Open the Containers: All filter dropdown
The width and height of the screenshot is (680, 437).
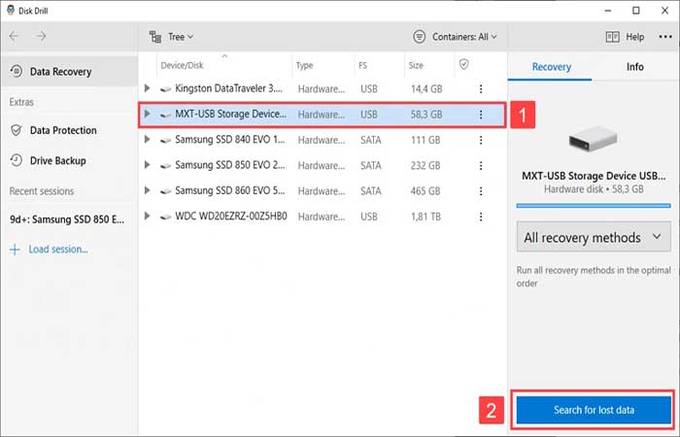pos(455,37)
